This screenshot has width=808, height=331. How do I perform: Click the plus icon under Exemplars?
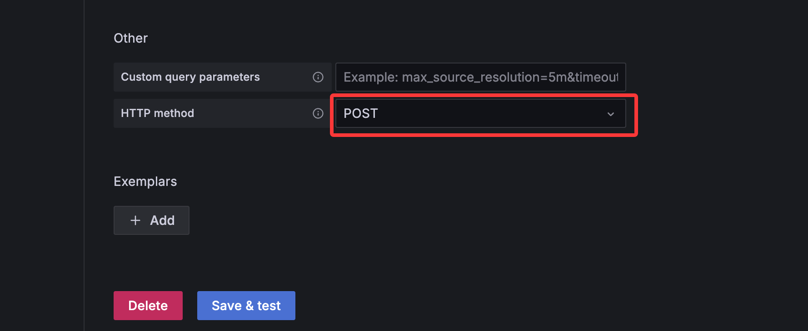[x=135, y=220]
